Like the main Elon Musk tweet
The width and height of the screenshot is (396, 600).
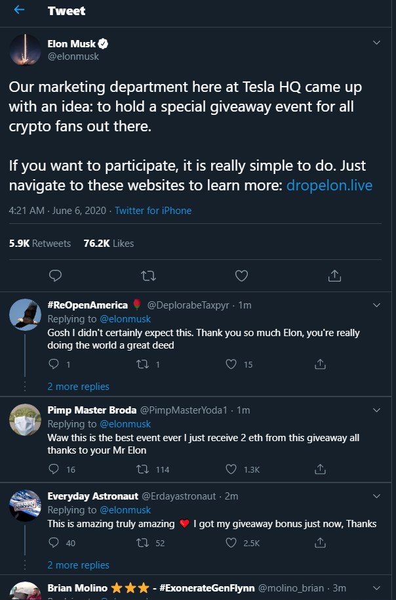pos(241,276)
